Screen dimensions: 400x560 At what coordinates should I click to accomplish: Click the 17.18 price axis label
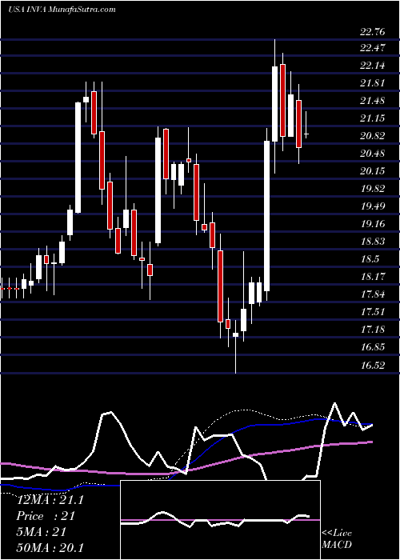[x=373, y=330]
